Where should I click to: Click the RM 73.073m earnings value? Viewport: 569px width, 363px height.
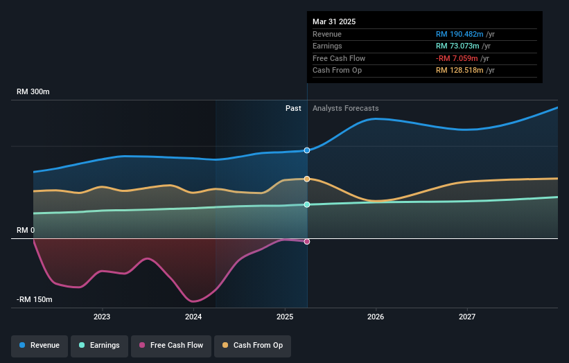click(457, 46)
